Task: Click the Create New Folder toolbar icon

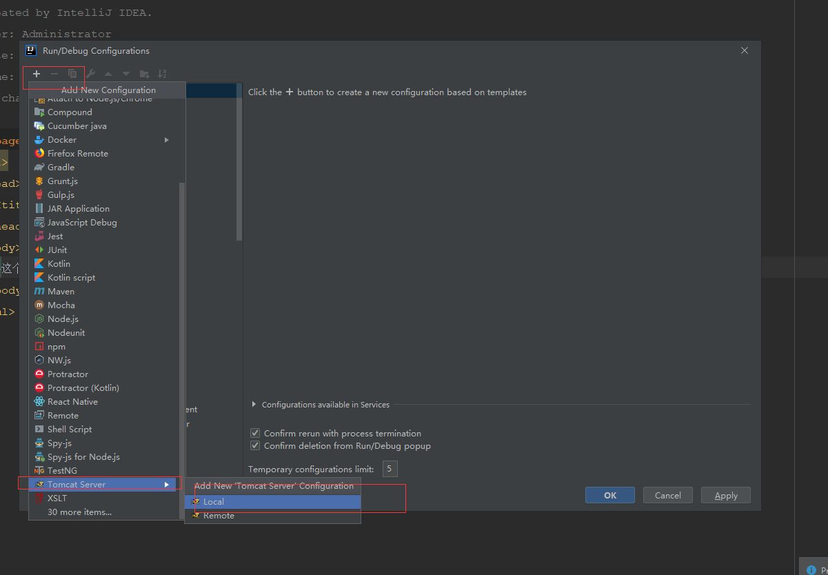Action: (144, 74)
